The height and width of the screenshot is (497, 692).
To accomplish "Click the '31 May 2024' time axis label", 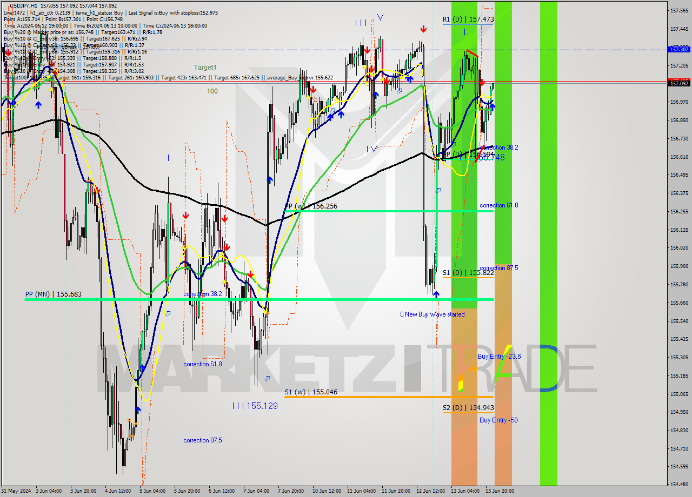I will [16, 491].
